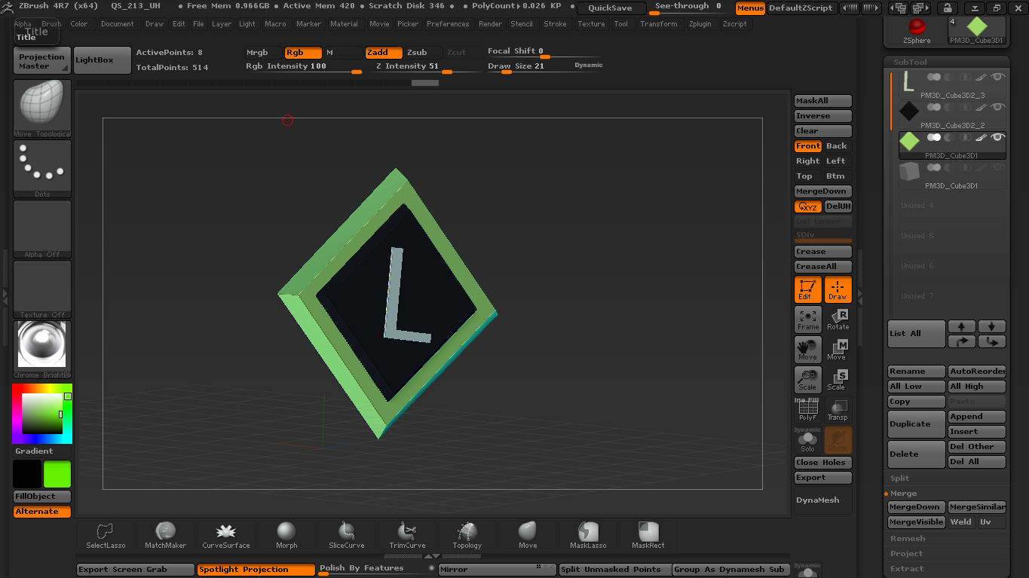
Task: Open the Dots stroke type picker
Action: click(42, 169)
